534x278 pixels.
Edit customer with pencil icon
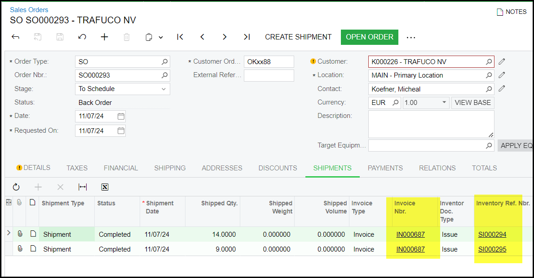pos(502,61)
